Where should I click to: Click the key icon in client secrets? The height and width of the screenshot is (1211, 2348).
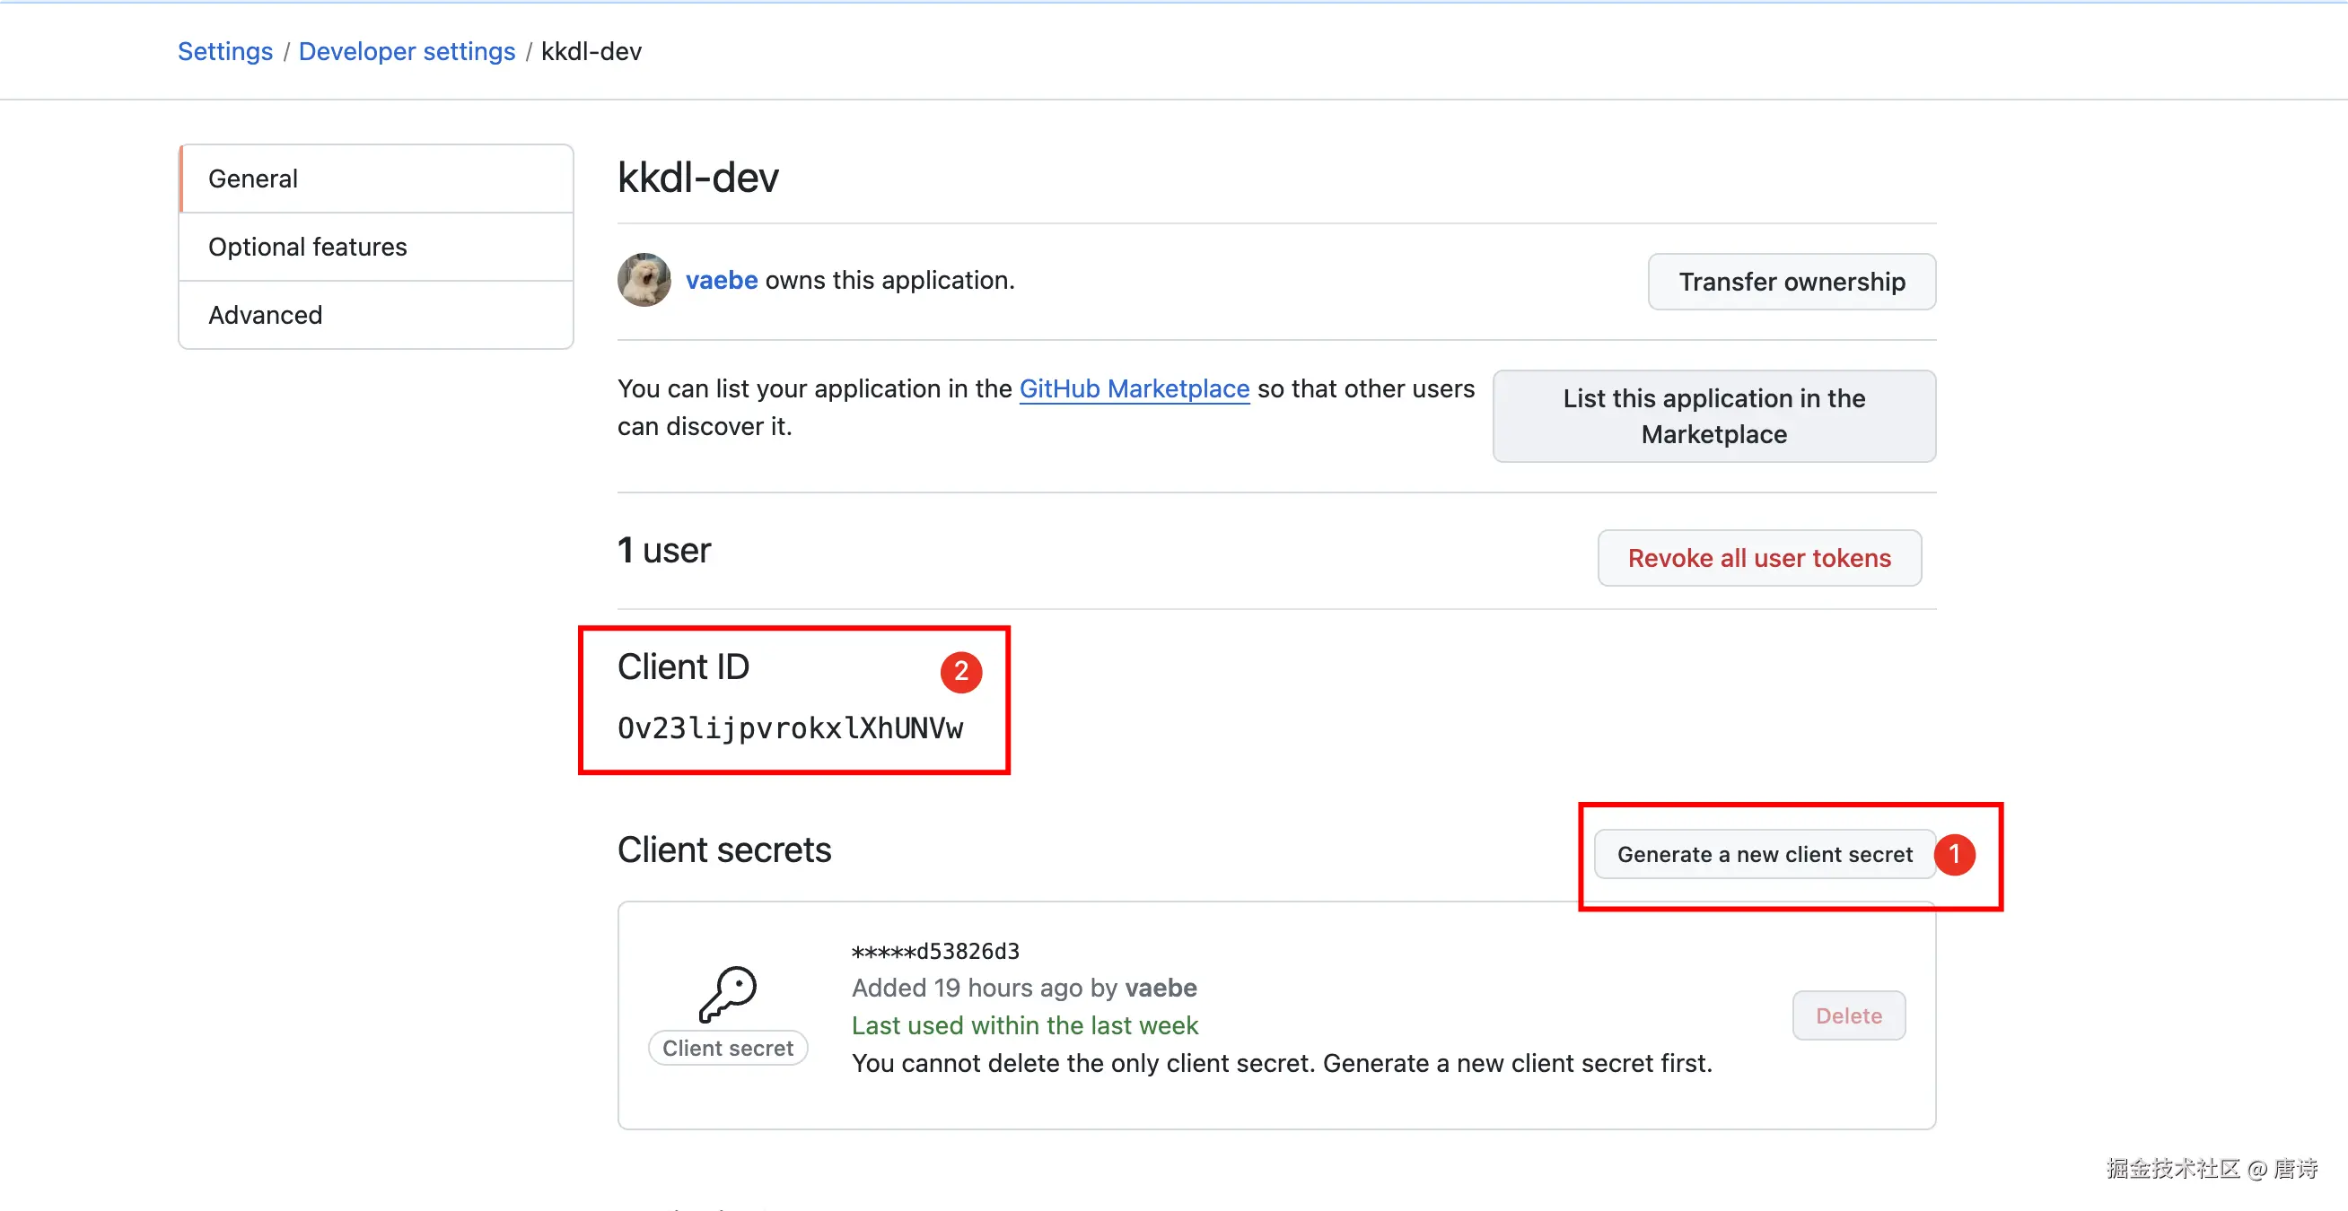click(x=727, y=993)
